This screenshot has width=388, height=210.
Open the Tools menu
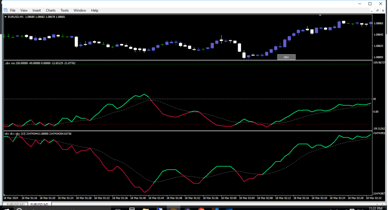click(x=65, y=10)
